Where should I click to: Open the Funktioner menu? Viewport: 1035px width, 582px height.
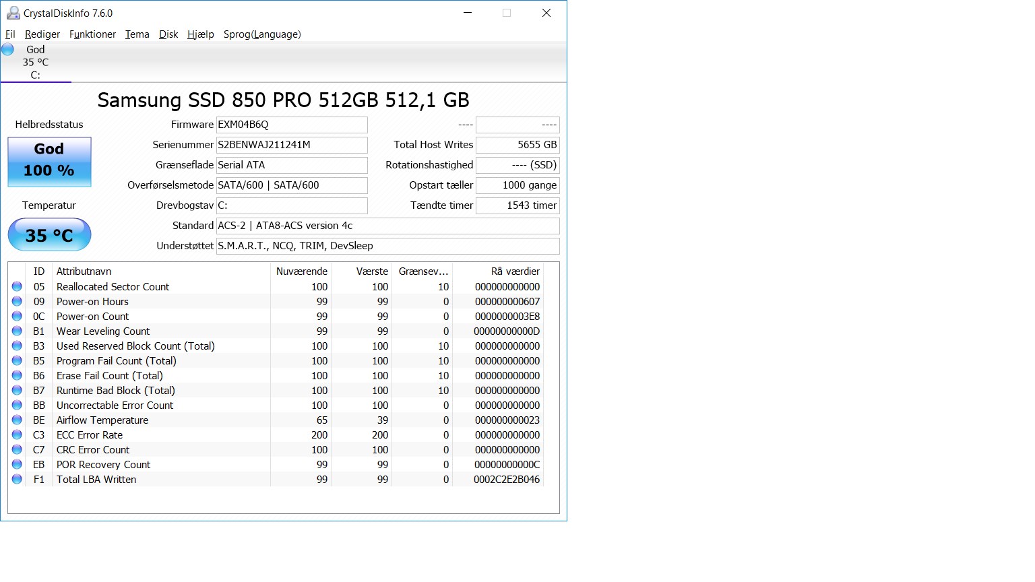92,34
